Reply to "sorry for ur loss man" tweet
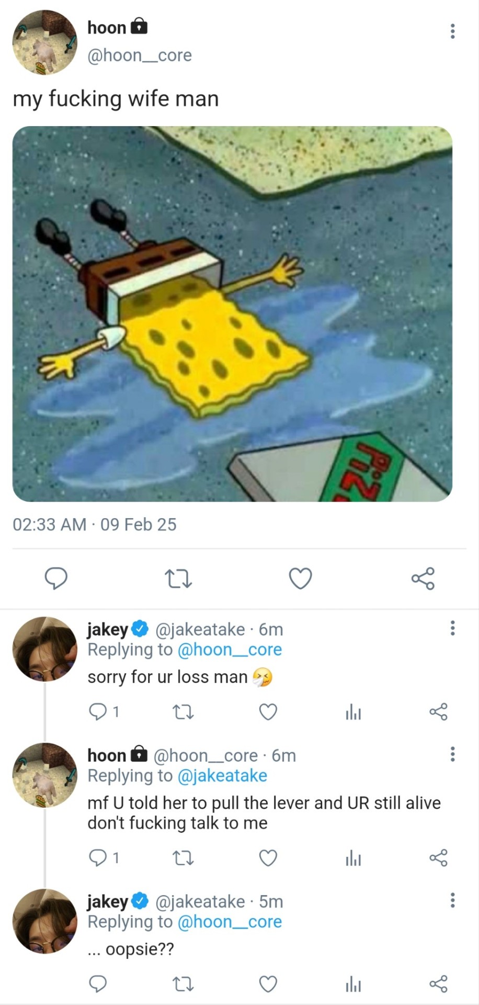Viewport: 479px width, 1005px height. pyautogui.click(x=98, y=712)
